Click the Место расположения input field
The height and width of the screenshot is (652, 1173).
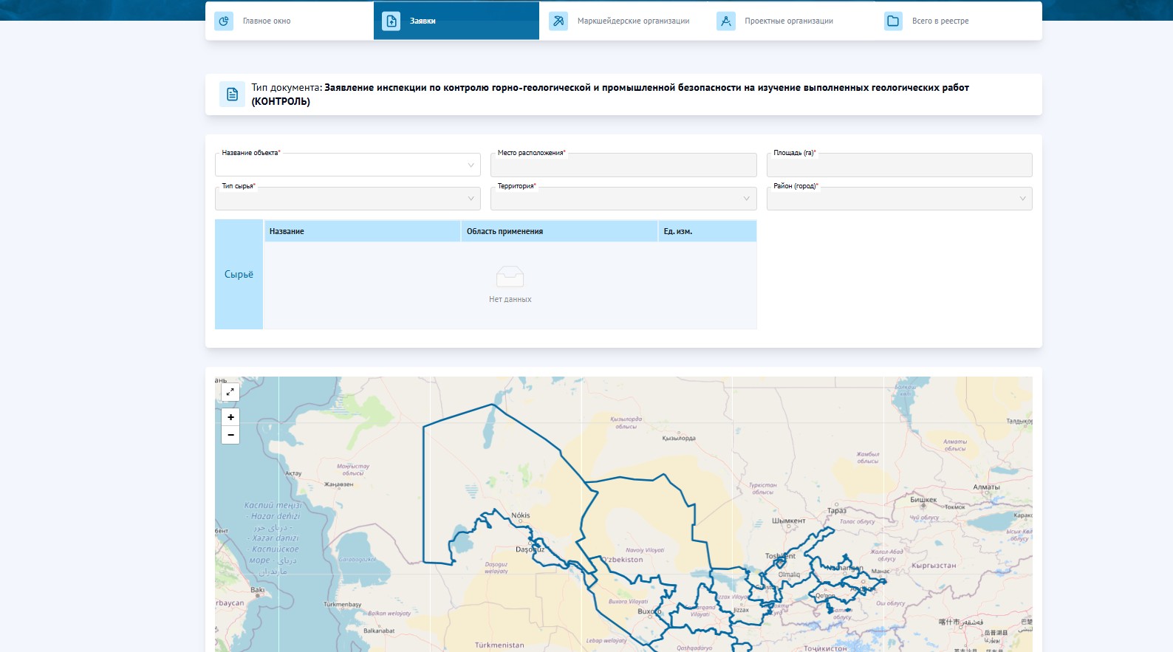tap(623, 165)
